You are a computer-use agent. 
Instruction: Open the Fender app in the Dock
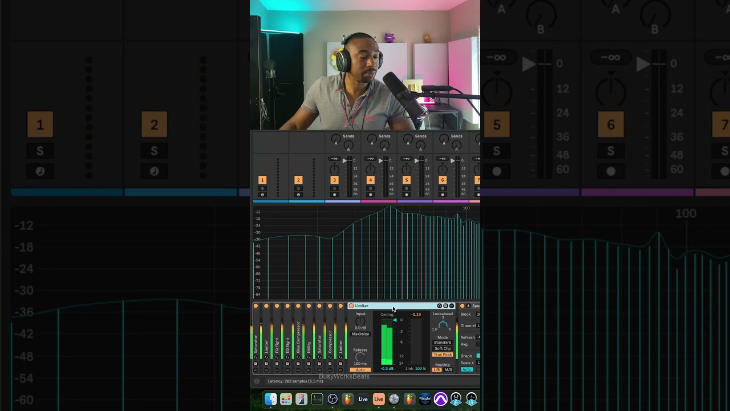pos(425,400)
